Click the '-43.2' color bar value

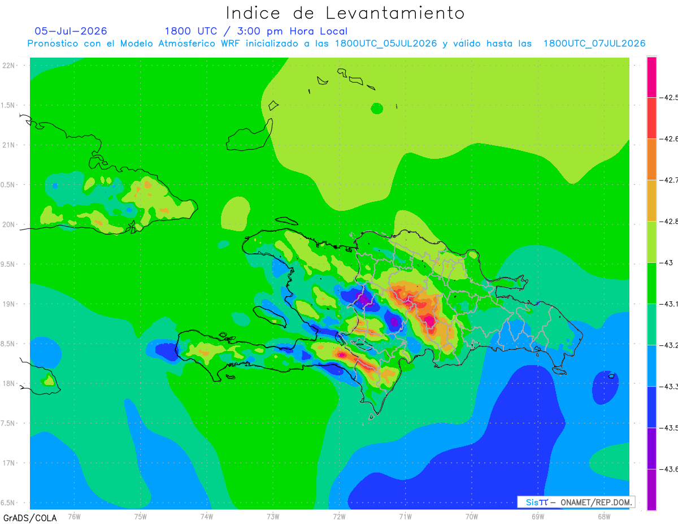[670, 345]
